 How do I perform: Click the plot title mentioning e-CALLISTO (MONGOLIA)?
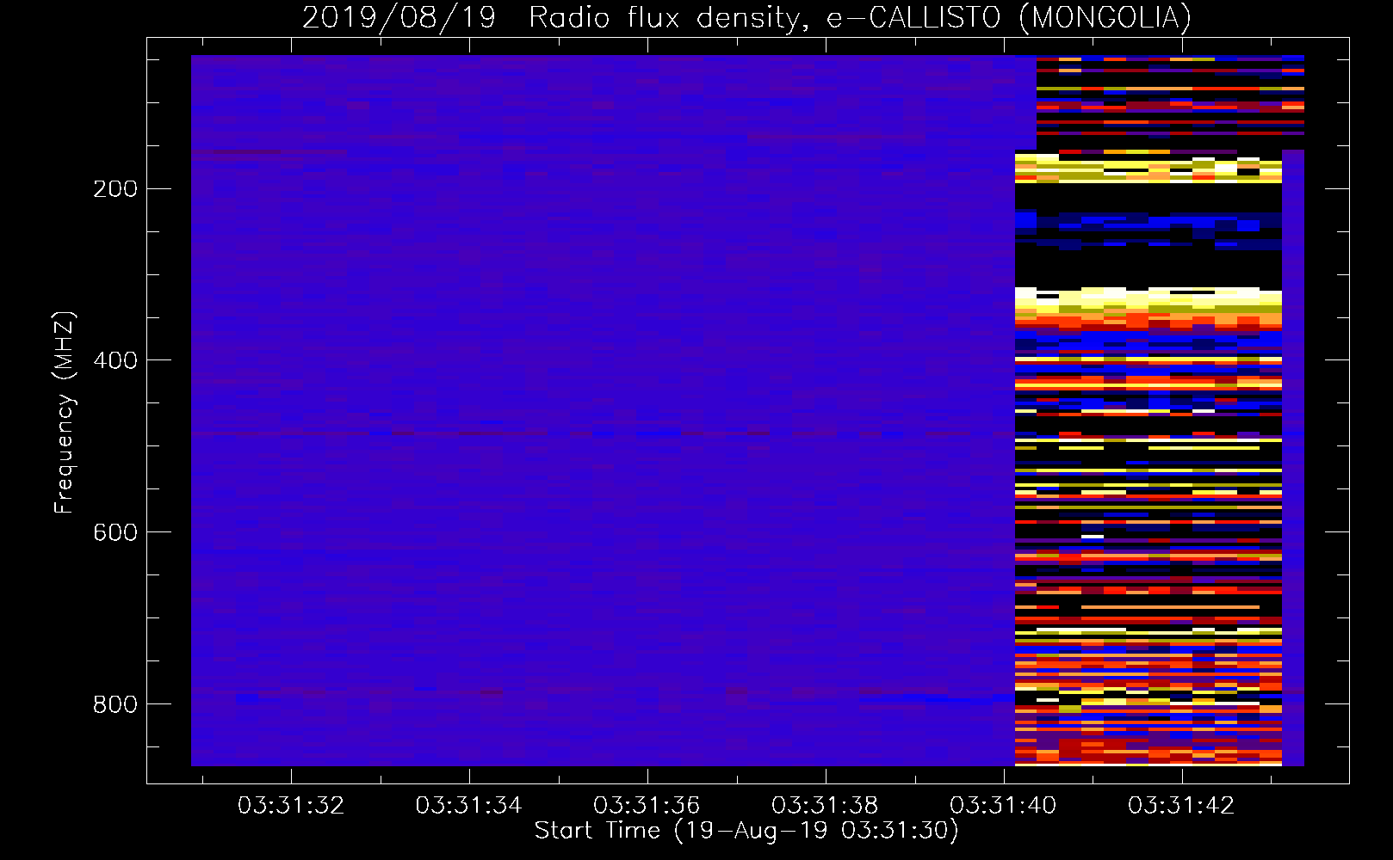coord(746,17)
